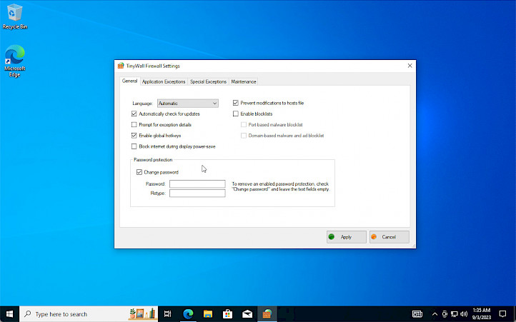
Task: Click the TinyWall title bar icon
Action: 121,66
